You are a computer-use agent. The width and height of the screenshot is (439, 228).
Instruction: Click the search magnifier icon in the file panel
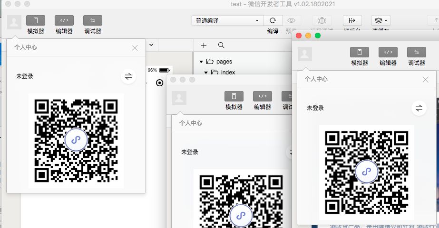(x=221, y=45)
